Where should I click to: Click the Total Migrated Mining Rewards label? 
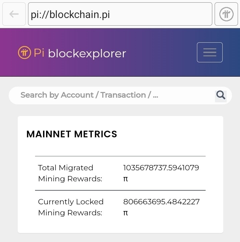(70, 173)
